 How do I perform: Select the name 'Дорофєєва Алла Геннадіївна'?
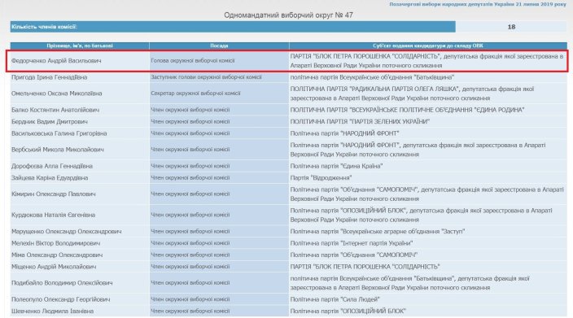pos(52,166)
